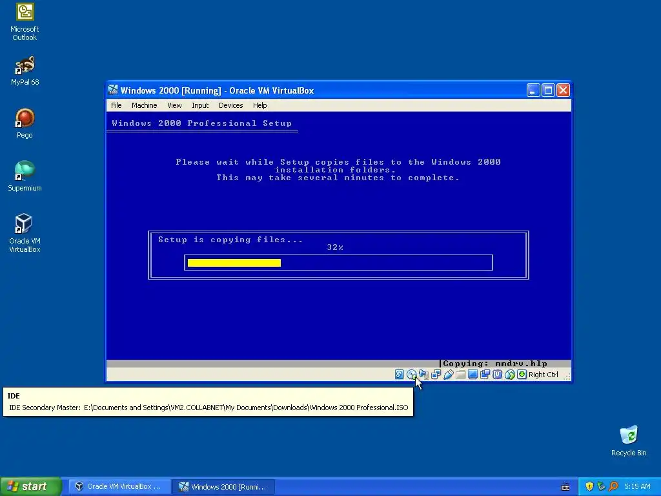Open the Help menu

(259, 105)
